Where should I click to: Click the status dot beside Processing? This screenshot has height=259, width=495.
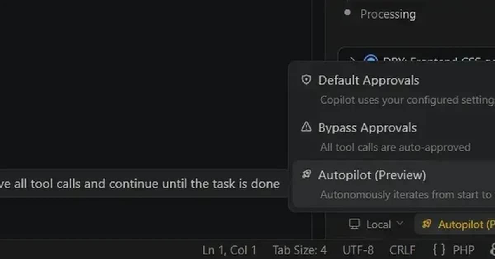tap(348, 14)
